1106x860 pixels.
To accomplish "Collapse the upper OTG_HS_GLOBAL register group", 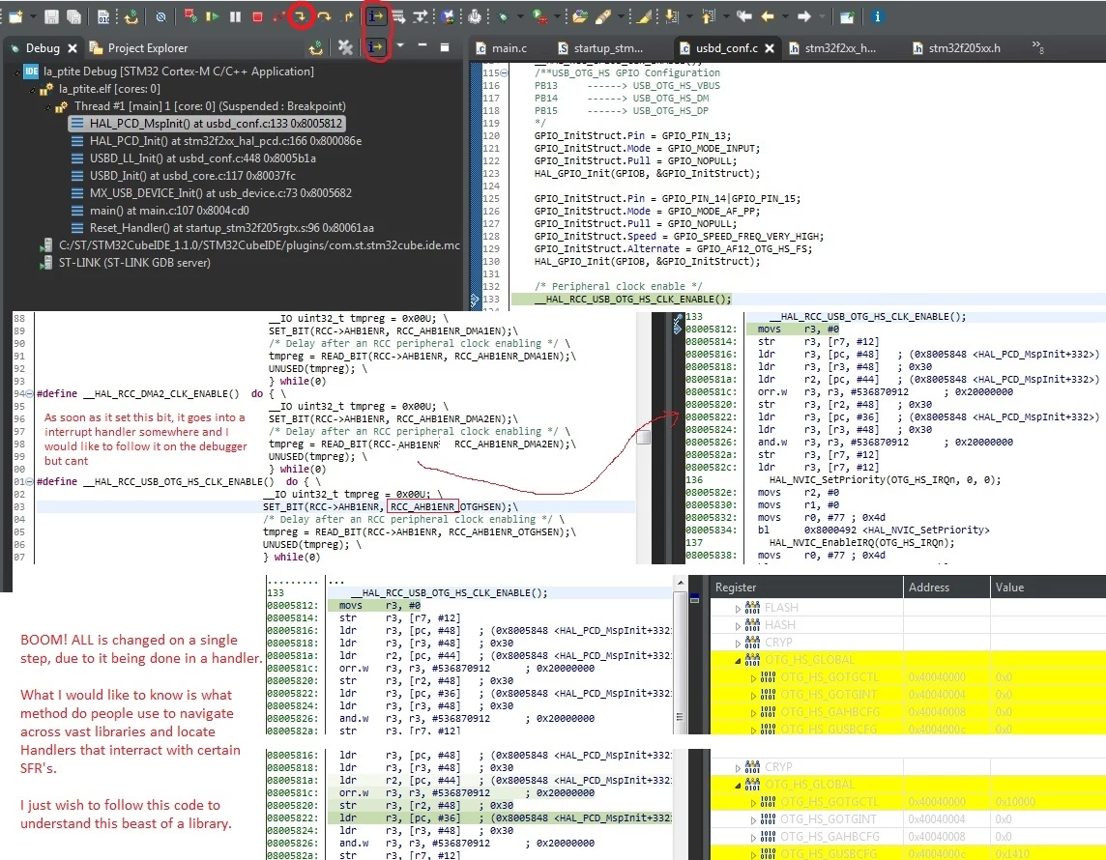I will click(738, 661).
